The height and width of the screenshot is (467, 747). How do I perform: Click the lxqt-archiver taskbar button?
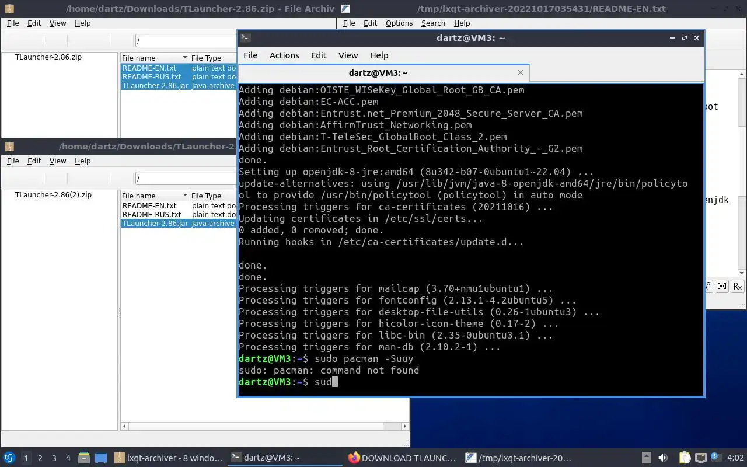pyautogui.click(x=169, y=458)
